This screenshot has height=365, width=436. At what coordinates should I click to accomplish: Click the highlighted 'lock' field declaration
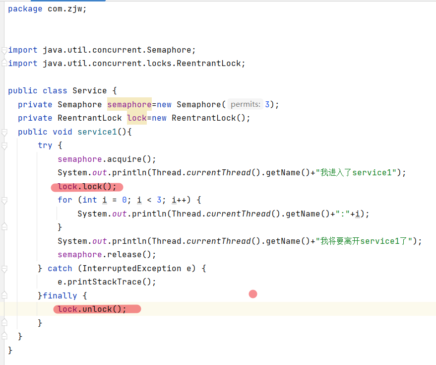[x=137, y=118]
